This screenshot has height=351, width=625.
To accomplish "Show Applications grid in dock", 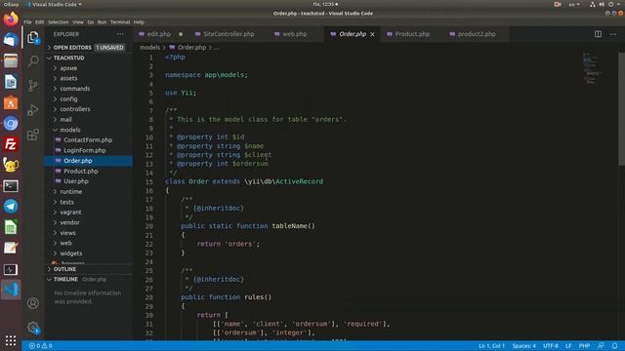I will coord(11,340).
